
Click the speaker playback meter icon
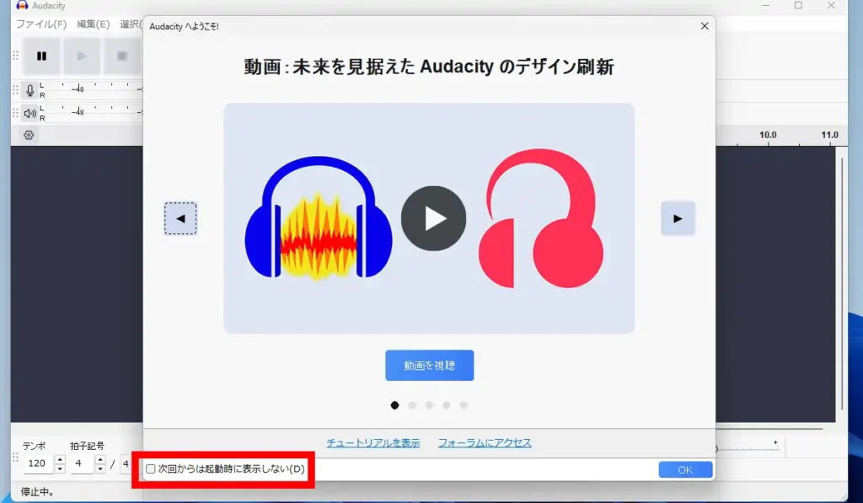coord(30,112)
